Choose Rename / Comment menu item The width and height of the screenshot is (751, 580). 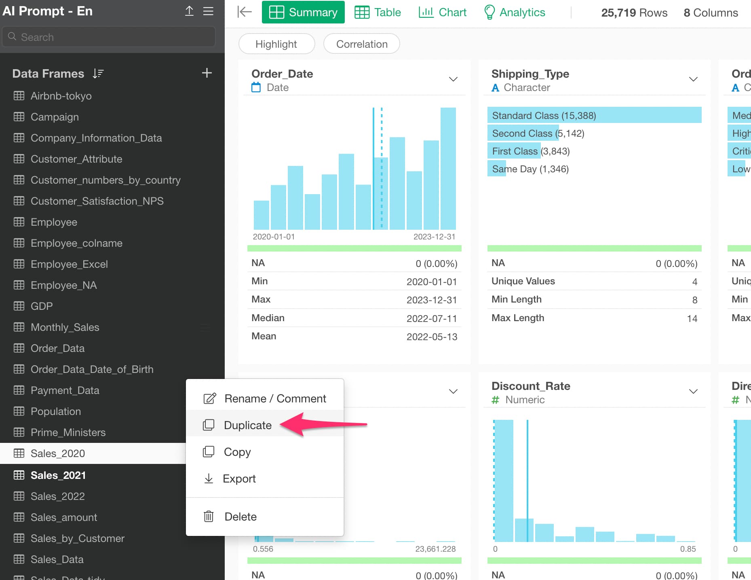265,398
